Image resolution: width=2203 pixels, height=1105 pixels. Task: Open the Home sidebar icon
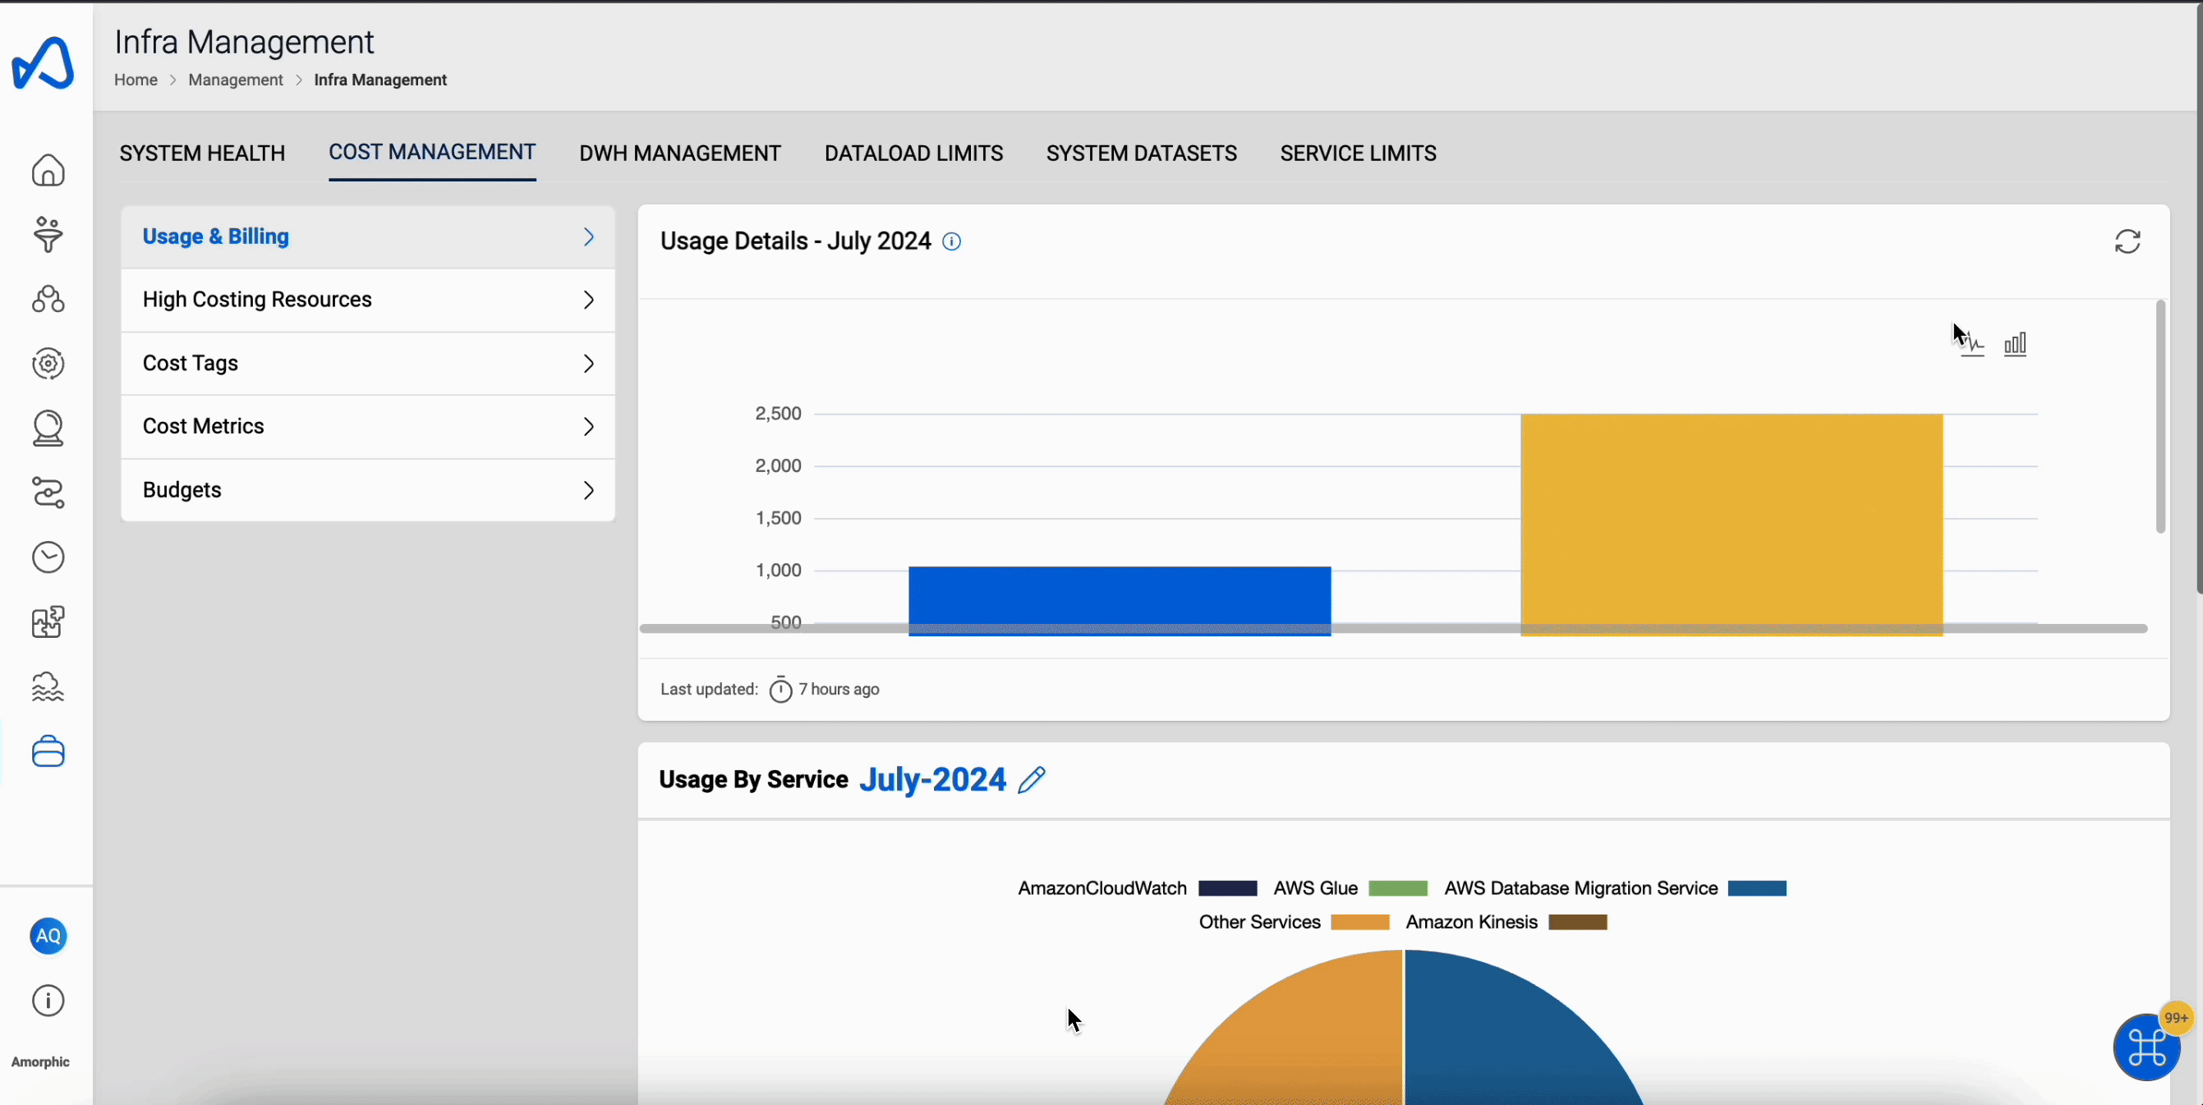pos(48,170)
